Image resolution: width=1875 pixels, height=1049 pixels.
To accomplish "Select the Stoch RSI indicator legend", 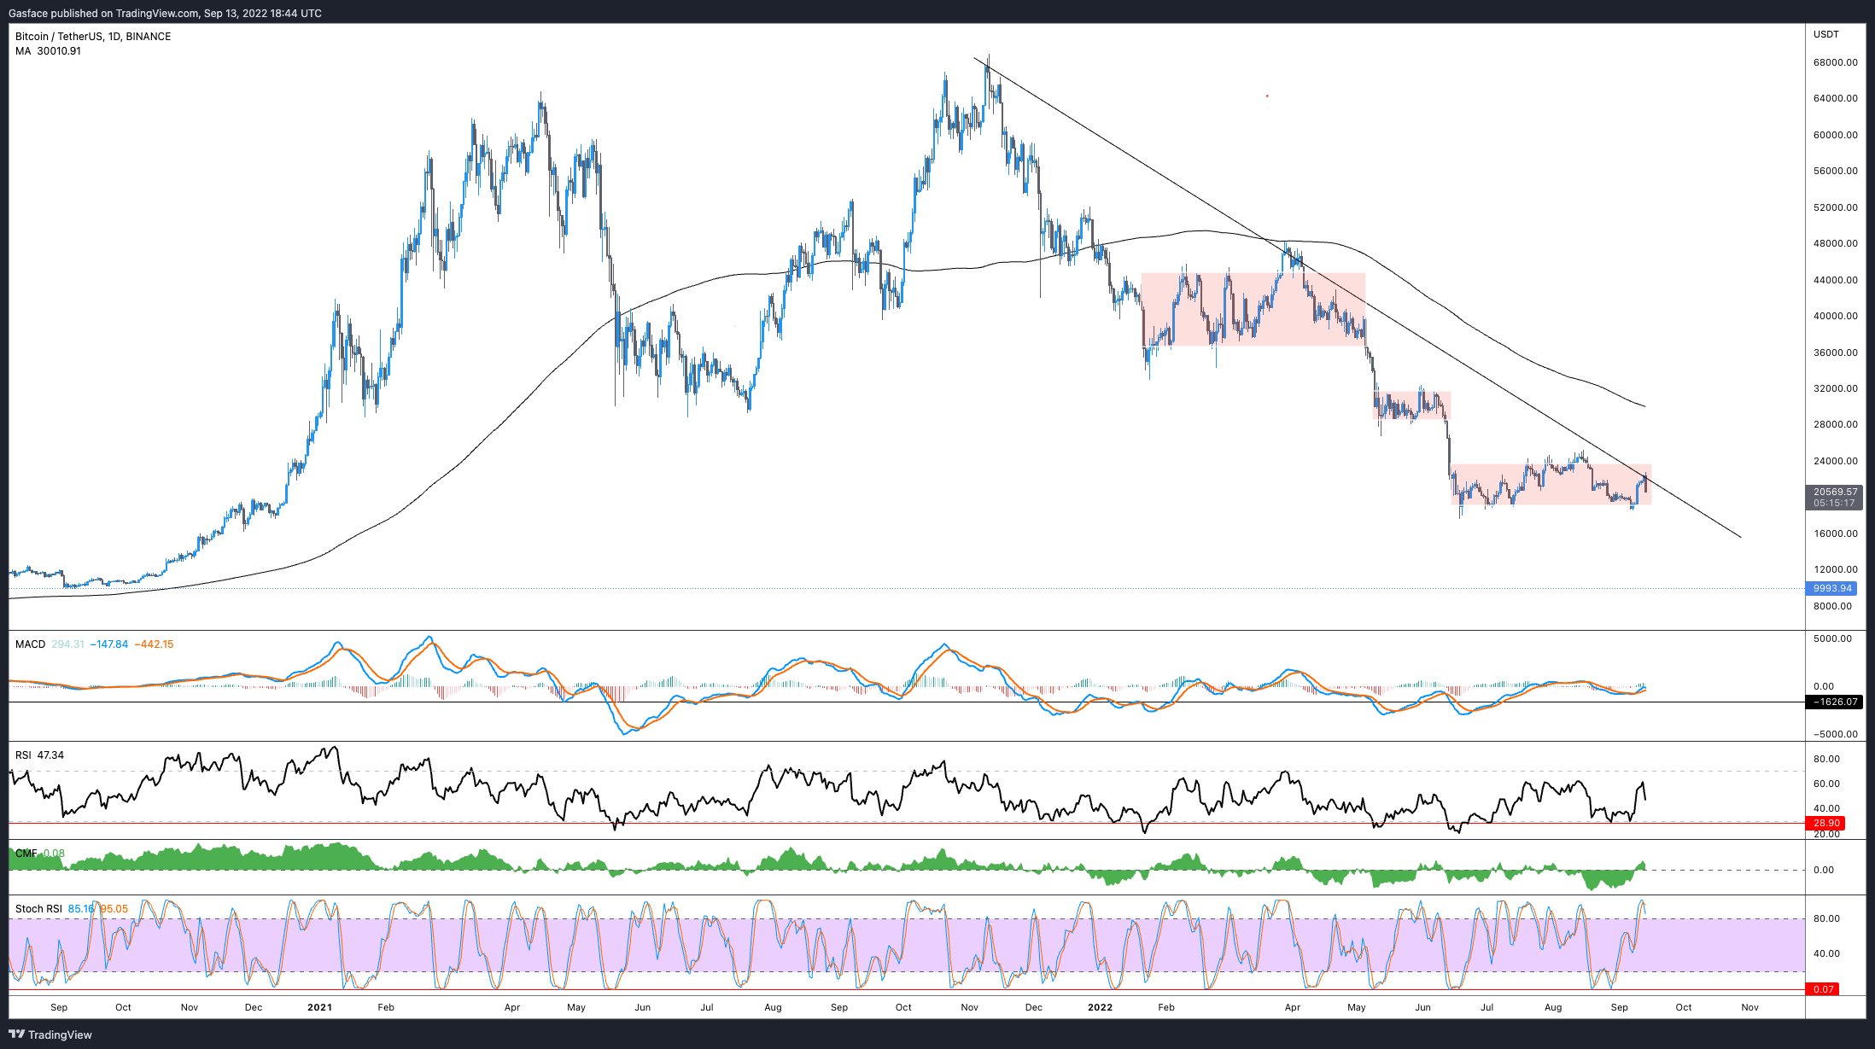I will (38, 908).
